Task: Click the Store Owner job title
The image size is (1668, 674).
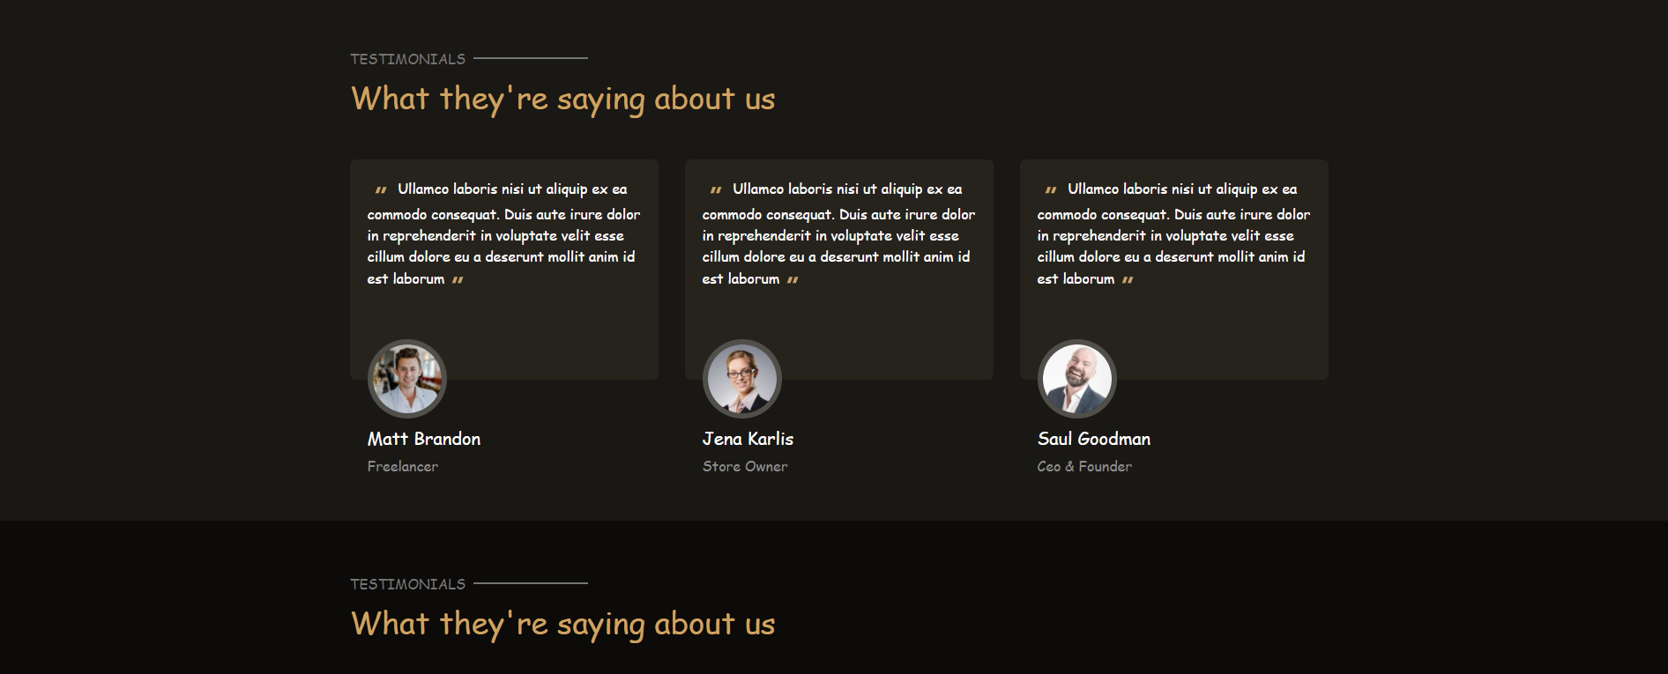Action: (x=745, y=467)
